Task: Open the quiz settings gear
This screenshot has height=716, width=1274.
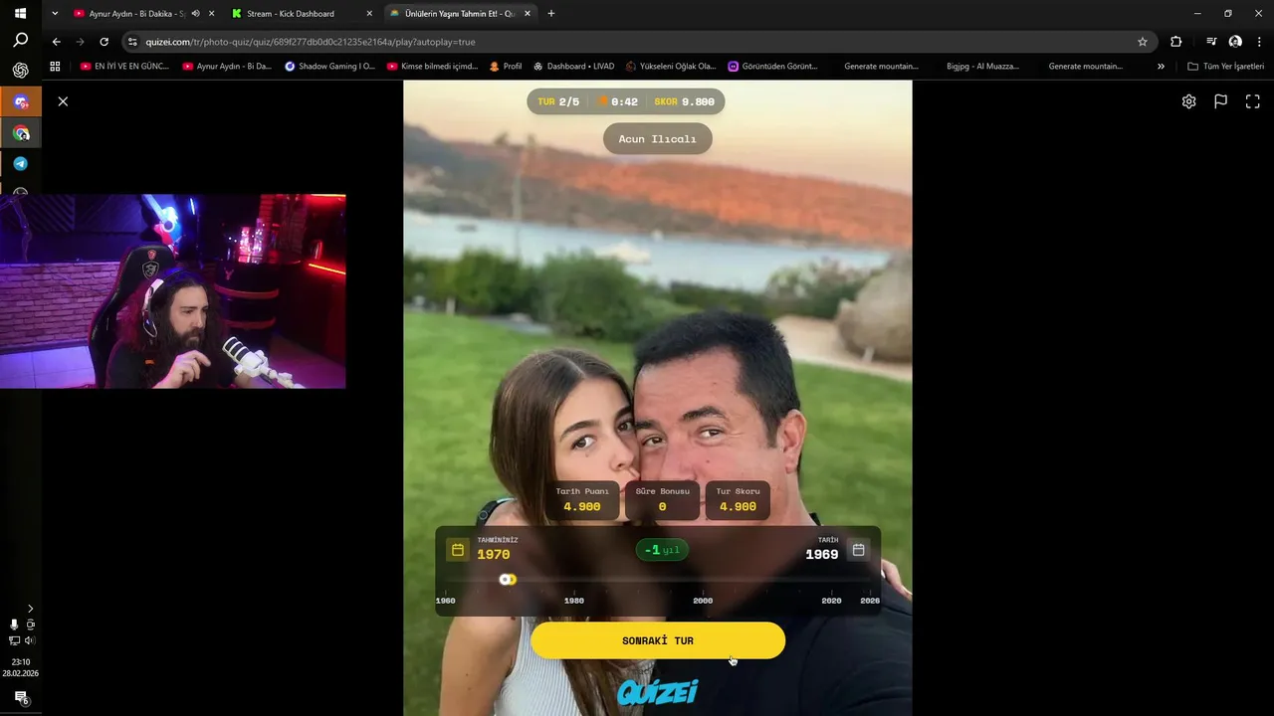Action: click(x=1188, y=101)
